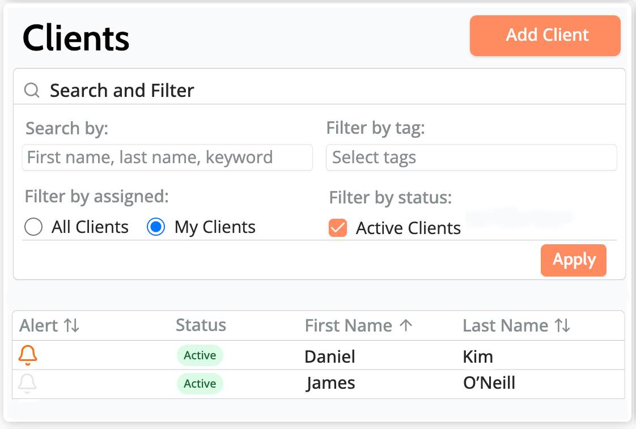This screenshot has width=636, height=429.
Task: Click the magnifier icon beside Search and Filter
Action: pos(32,90)
